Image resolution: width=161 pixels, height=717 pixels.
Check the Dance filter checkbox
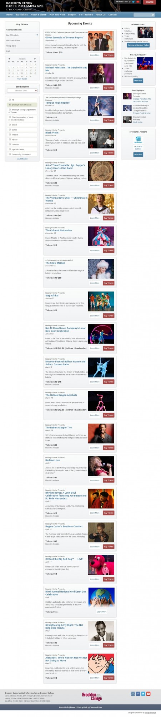[10, 129]
